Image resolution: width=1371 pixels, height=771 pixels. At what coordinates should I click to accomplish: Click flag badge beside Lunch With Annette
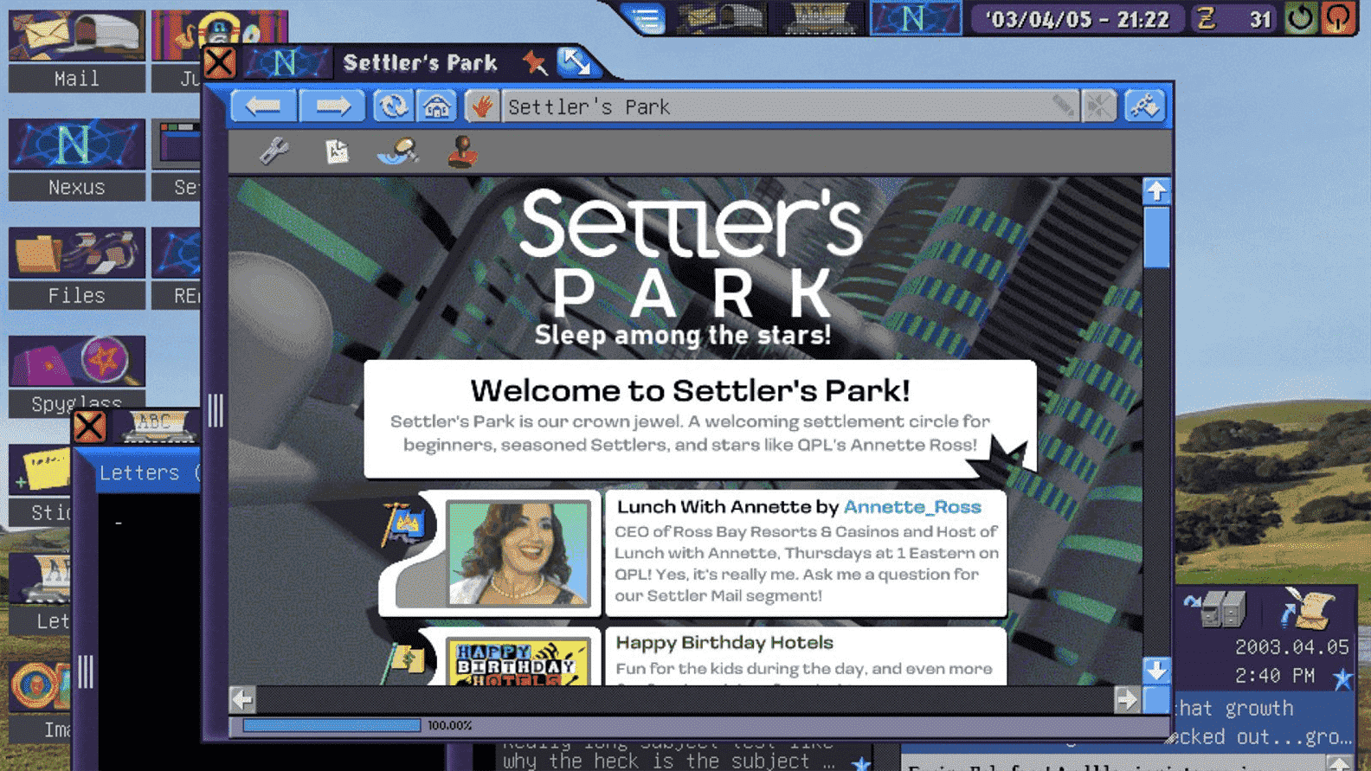click(403, 522)
